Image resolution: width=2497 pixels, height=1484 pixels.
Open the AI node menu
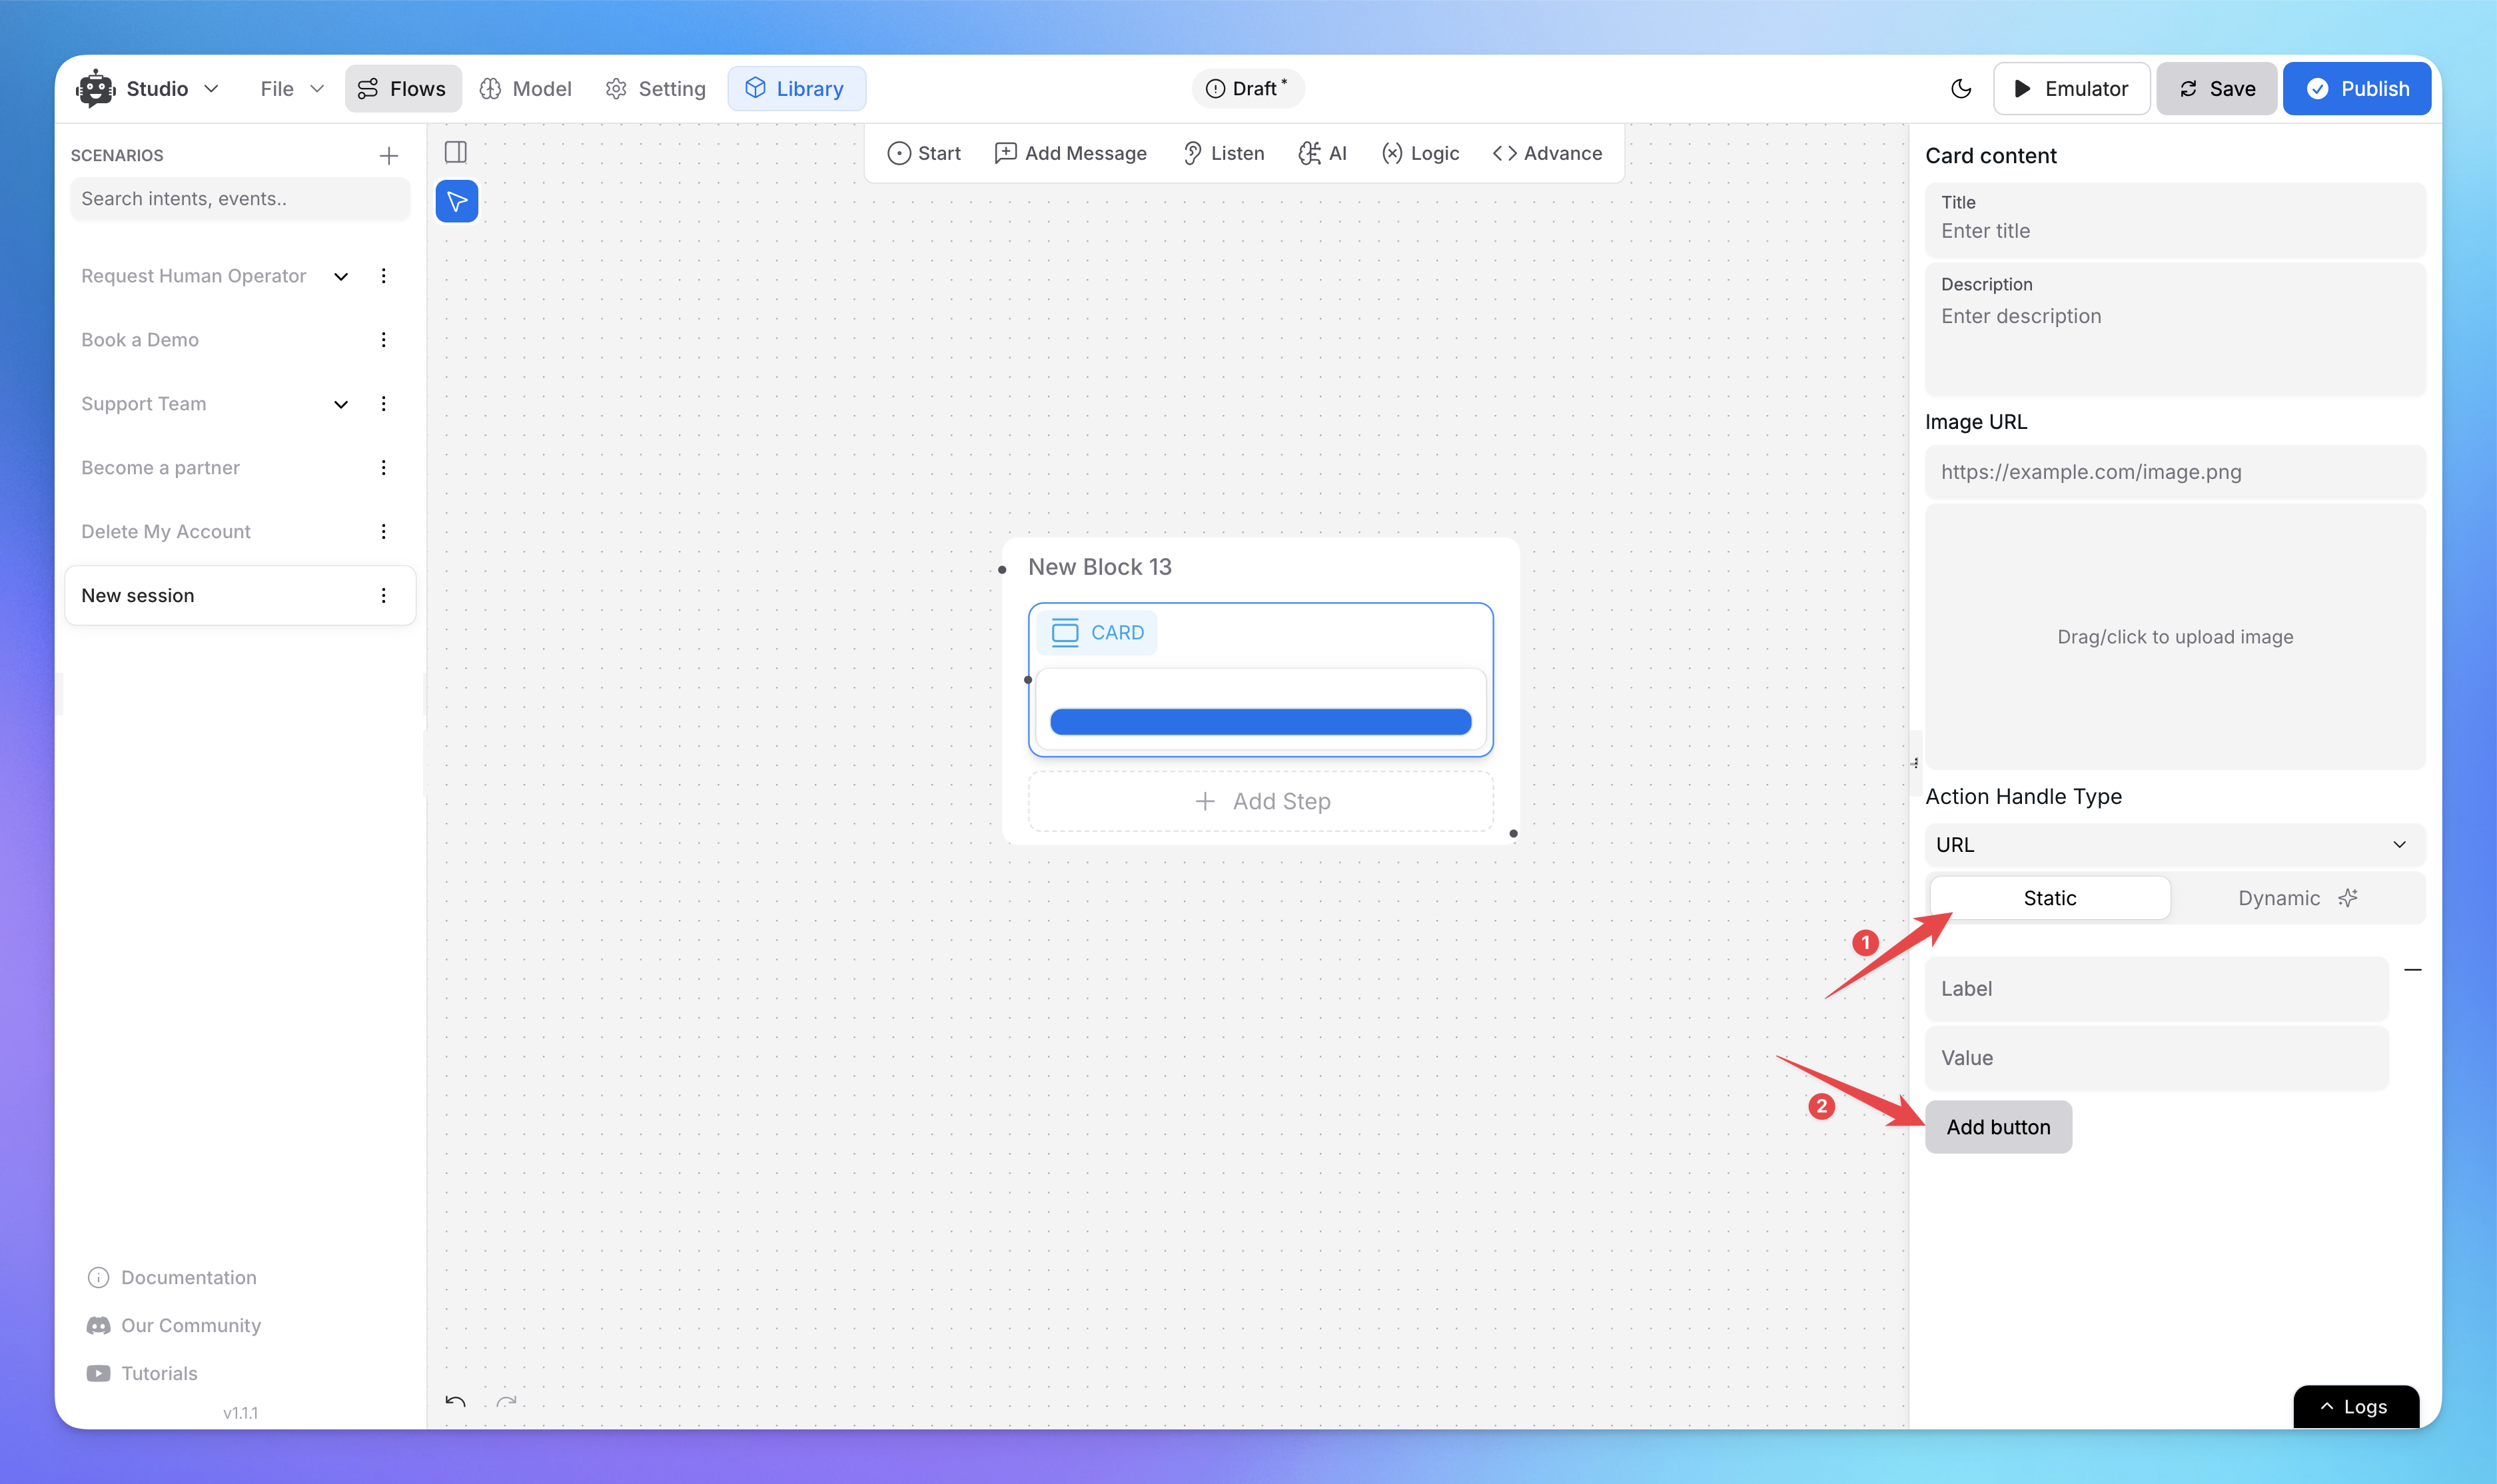click(1323, 153)
